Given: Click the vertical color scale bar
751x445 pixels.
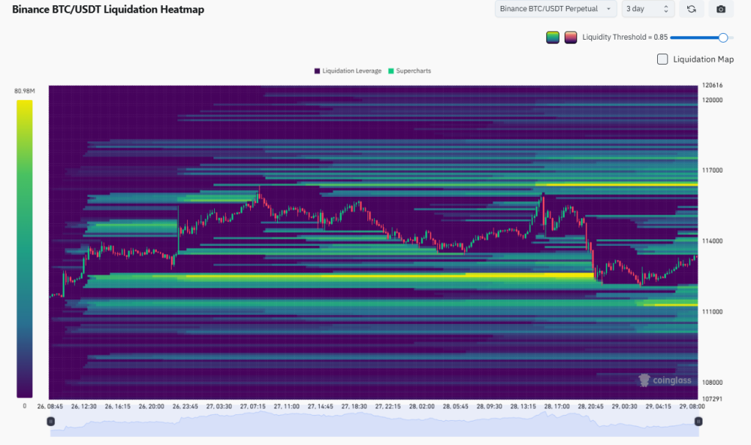Looking at the screenshot, I should pyautogui.click(x=24, y=248).
